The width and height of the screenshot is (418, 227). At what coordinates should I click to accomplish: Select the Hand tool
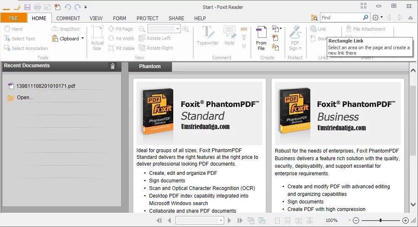(x=13, y=29)
